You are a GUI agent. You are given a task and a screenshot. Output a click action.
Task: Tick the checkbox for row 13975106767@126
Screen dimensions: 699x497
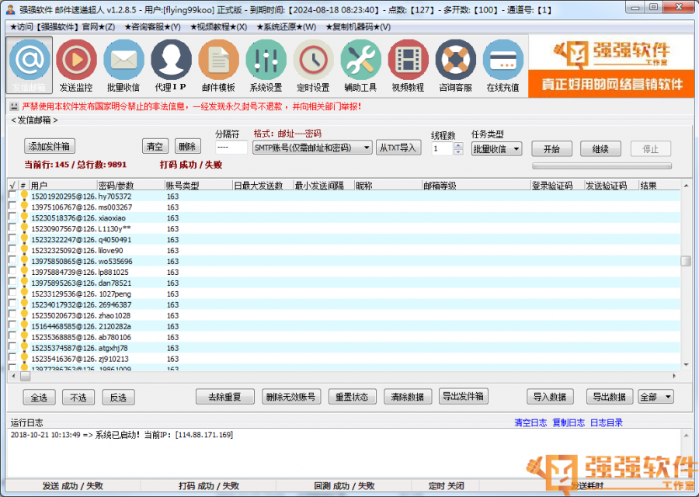point(12,207)
